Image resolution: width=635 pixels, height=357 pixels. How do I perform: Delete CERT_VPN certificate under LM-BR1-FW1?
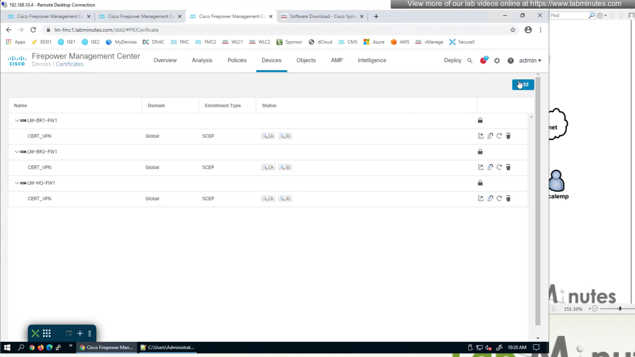coord(508,136)
